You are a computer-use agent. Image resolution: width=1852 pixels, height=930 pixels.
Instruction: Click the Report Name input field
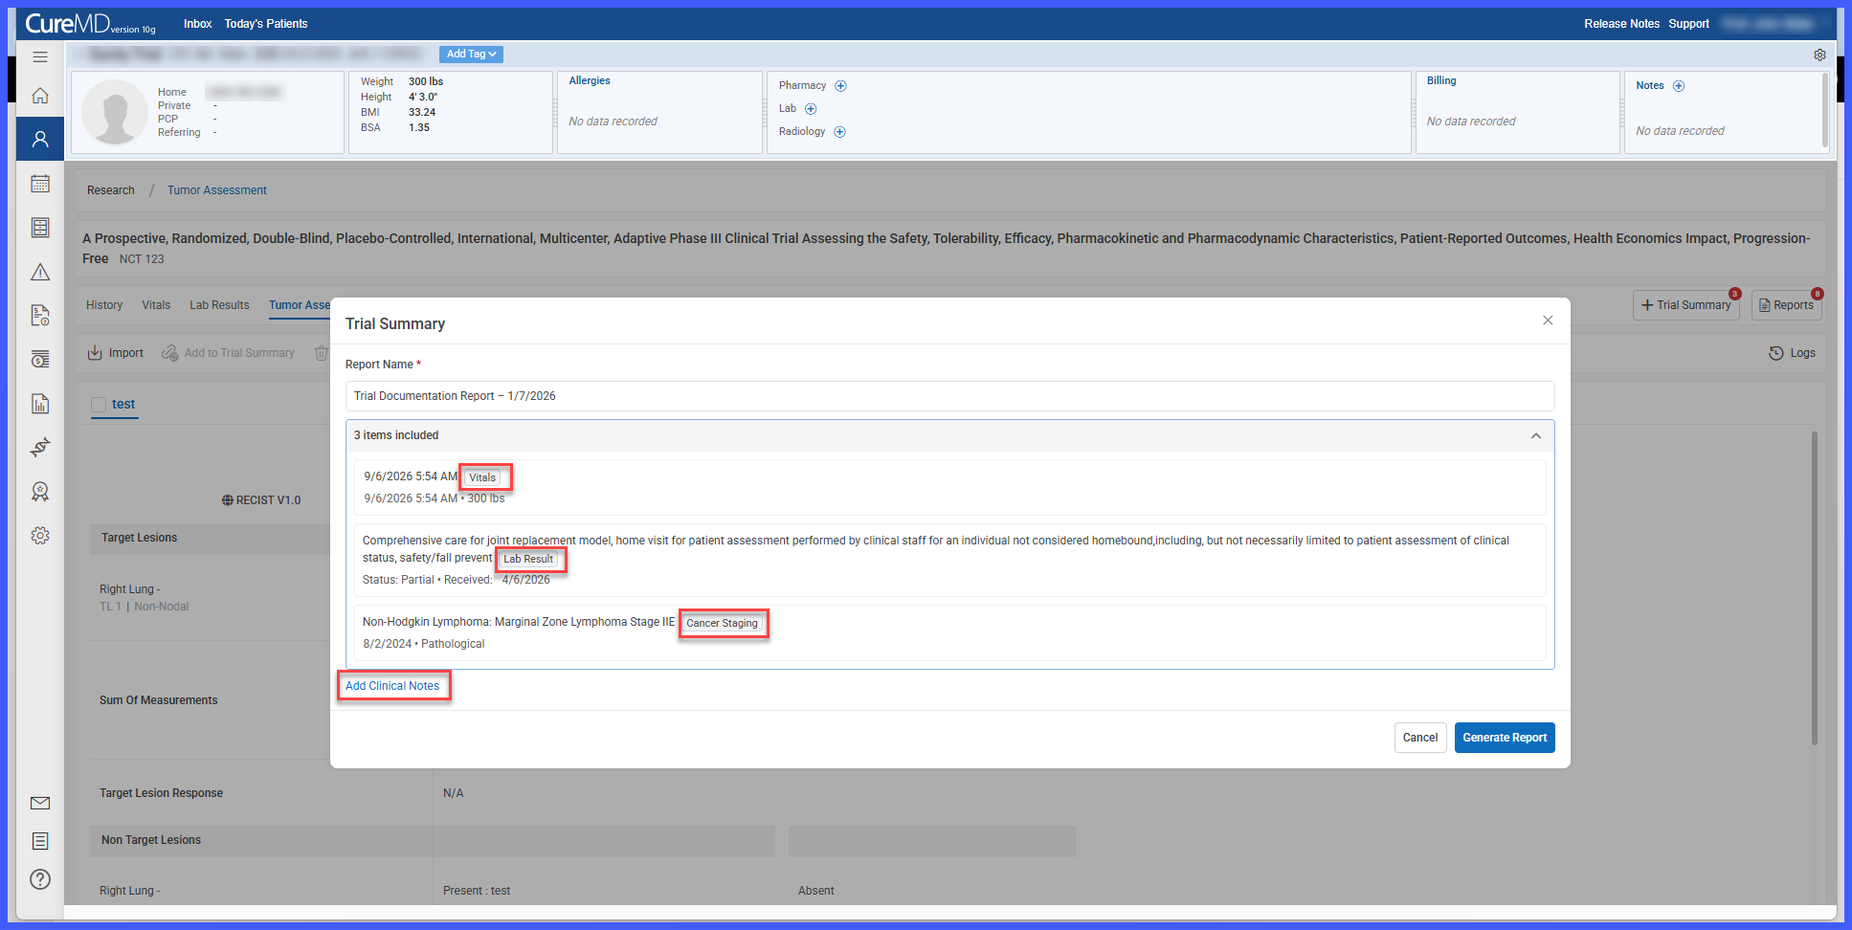[x=949, y=396]
